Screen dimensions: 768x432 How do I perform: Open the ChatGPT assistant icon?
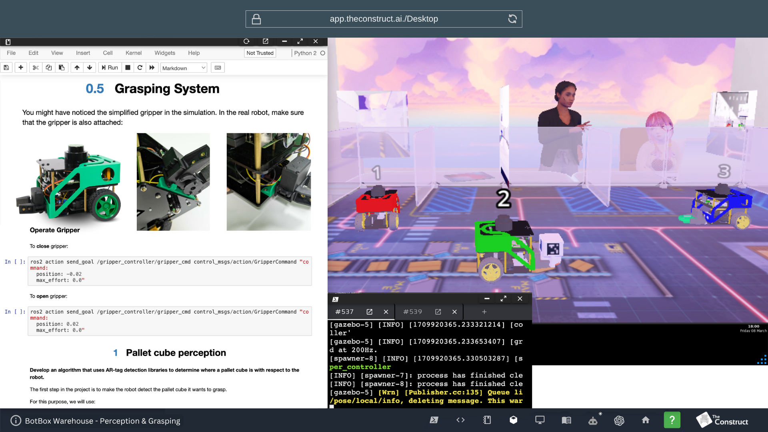(x=619, y=420)
